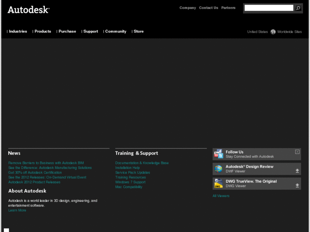
Task: Click the Autodesk logo
Action: click(29, 10)
